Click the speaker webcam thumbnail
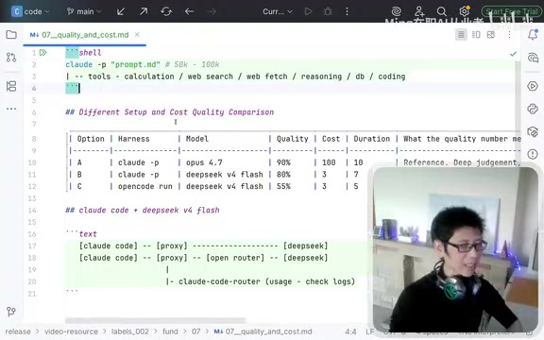 coord(455,249)
